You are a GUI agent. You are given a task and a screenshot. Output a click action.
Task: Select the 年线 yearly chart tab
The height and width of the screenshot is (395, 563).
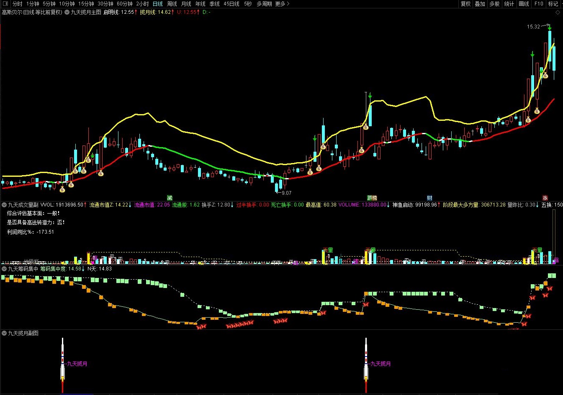click(201, 4)
